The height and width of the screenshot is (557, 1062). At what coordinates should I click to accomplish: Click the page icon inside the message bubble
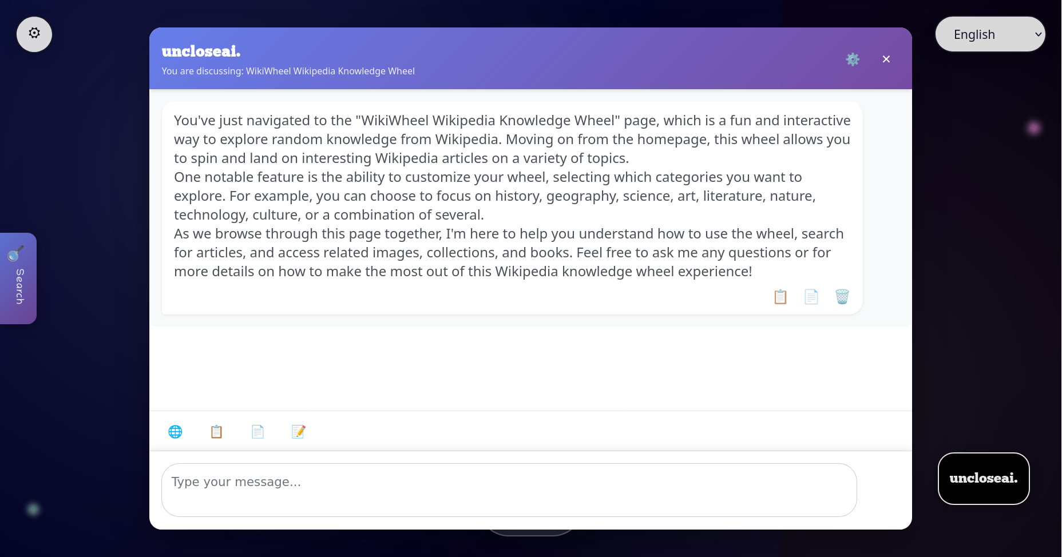point(811,297)
